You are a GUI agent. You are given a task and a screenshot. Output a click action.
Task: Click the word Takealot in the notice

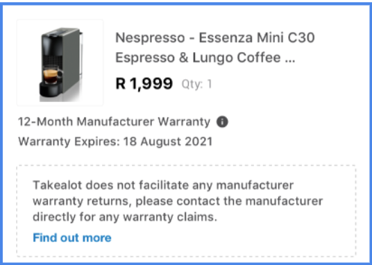(58, 185)
